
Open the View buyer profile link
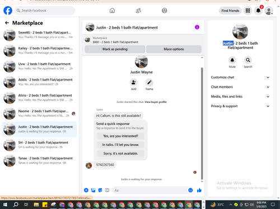pos(156,102)
